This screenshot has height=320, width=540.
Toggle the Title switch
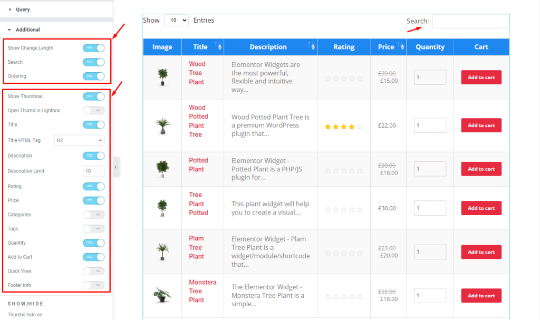(94, 125)
